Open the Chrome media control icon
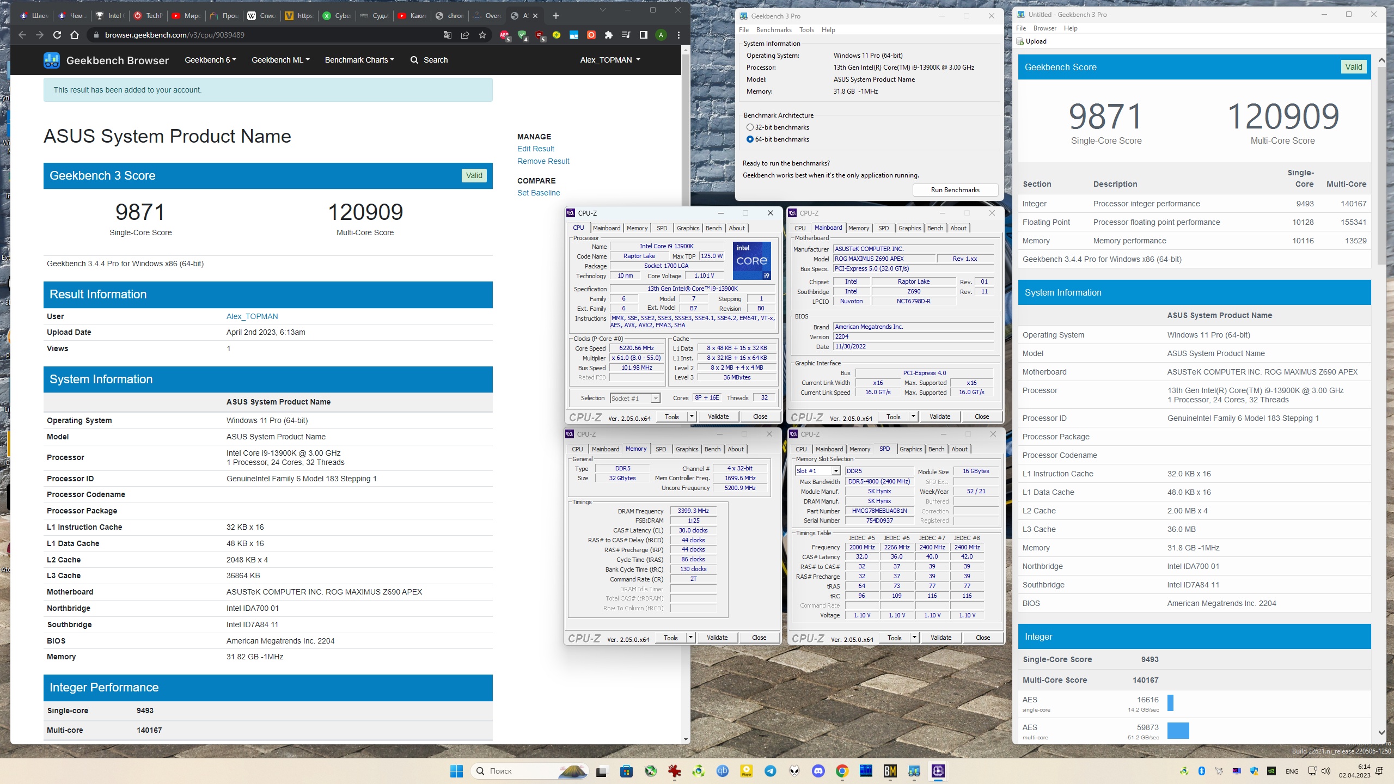The image size is (1394, 784). 626,35
